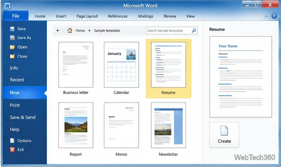Minimize the ribbon with the caret icon
Screen dimensions: 281x167
[x=266, y=16]
